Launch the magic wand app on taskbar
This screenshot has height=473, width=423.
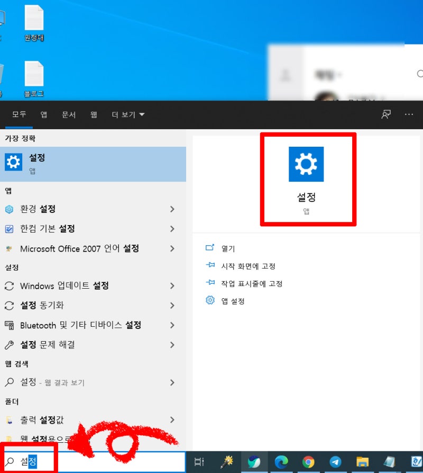[x=227, y=462]
